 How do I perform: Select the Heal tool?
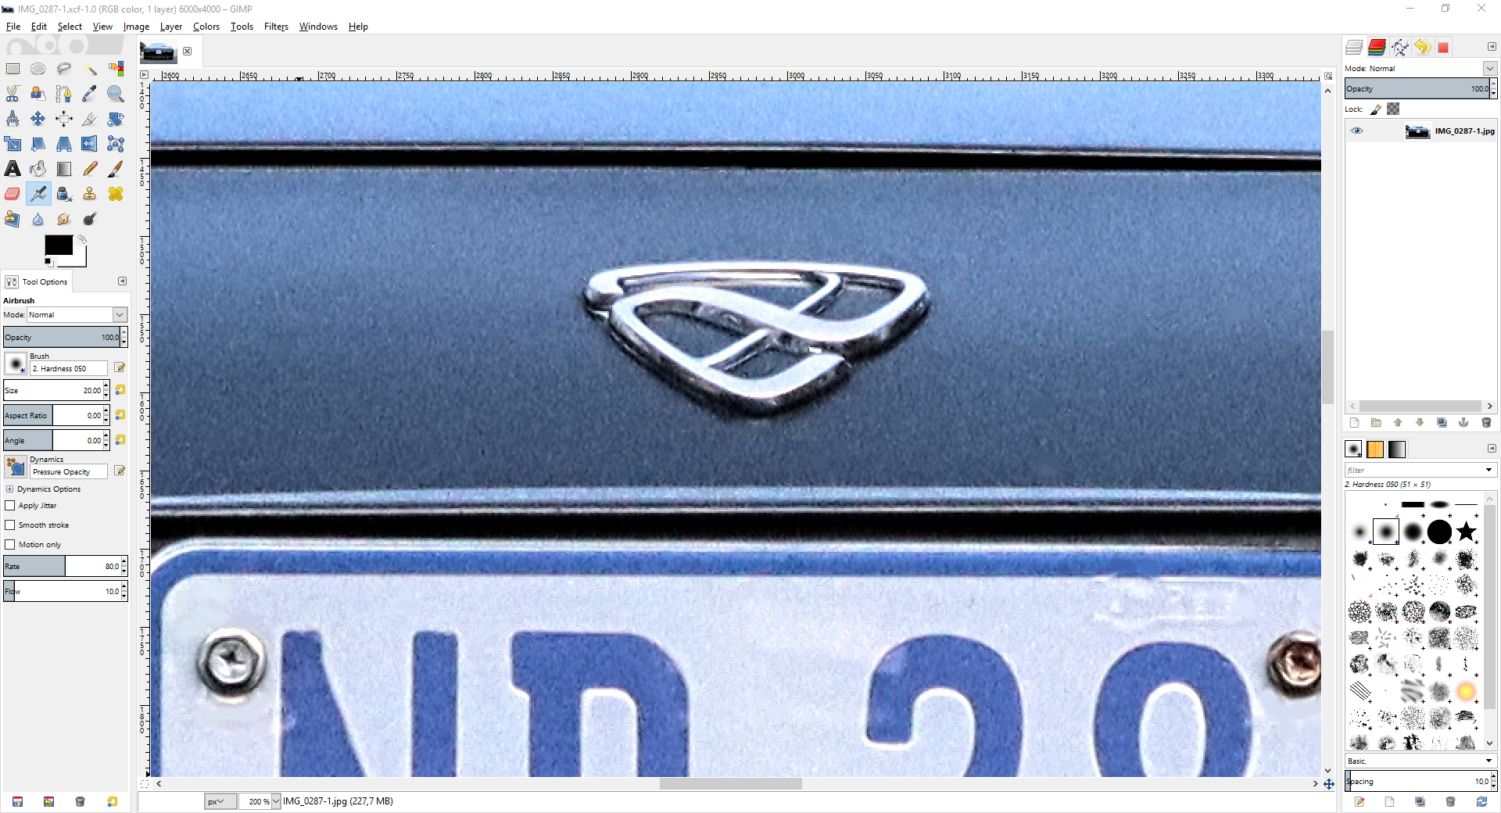tap(116, 194)
